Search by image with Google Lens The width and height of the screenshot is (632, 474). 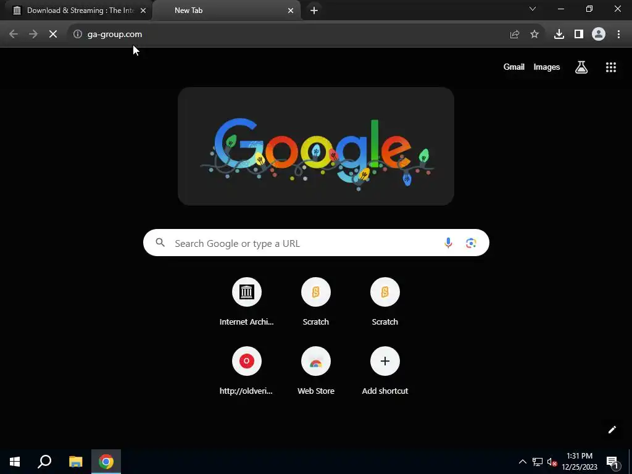tap(471, 243)
